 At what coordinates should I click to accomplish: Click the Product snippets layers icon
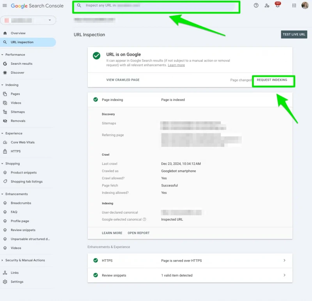click(x=5, y=172)
